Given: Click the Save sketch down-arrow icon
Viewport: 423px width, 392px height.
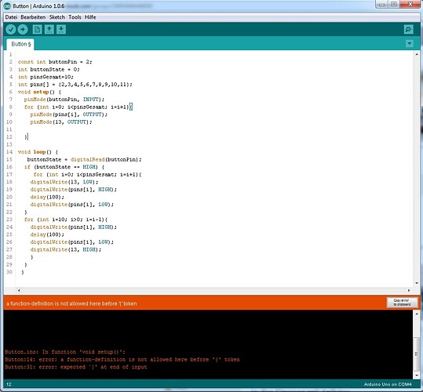Looking at the screenshot, I should click(x=61, y=29).
